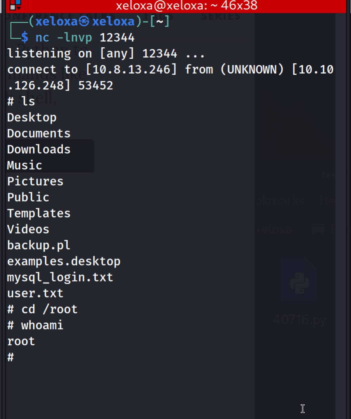
Task: Click the 'cd /root' command line
Action: pyautogui.click(x=49, y=309)
